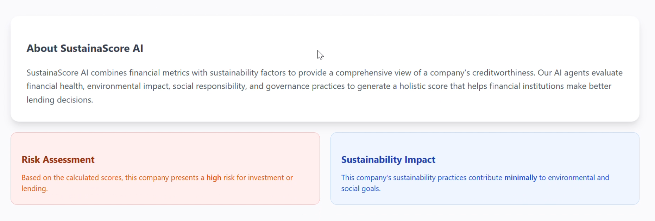Click "to environmental and" in the blue card
The width and height of the screenshot is (655, 221).
pos(574,178)
